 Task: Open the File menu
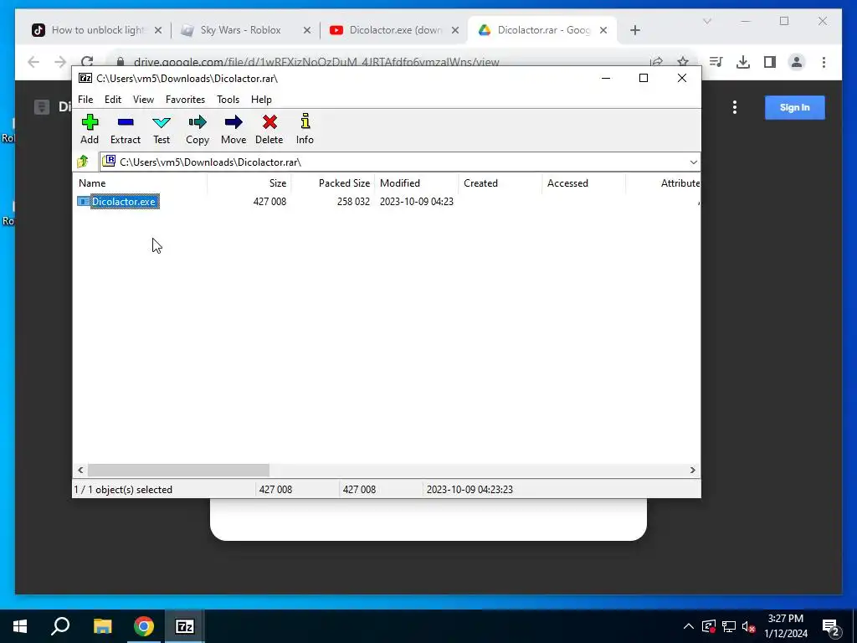(x=85, y=100)
